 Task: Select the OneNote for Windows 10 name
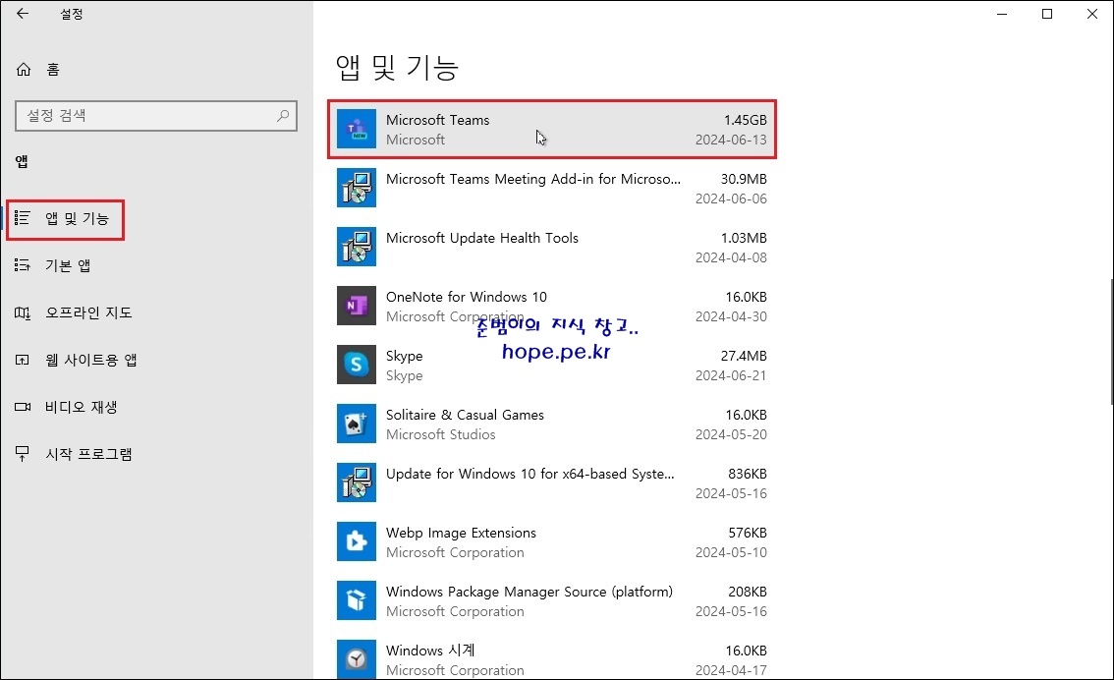tap(466, 297)
